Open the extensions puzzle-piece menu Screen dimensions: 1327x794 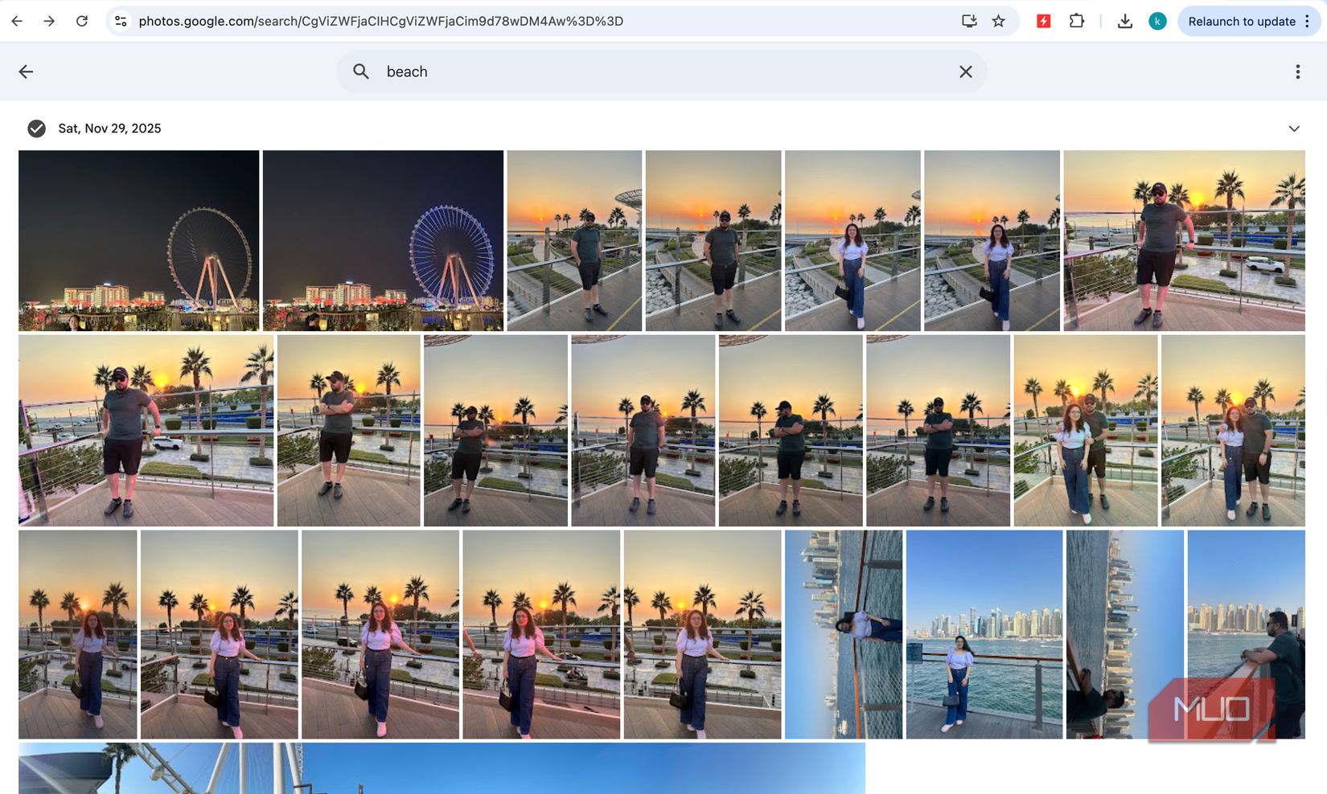[x=1077, y=21]
